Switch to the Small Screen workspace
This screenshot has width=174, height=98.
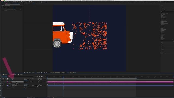[134, 2]
